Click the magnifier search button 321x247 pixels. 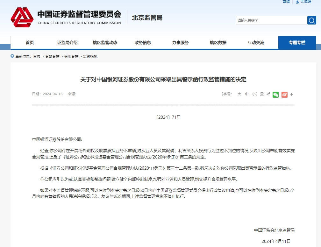(311, 20)
